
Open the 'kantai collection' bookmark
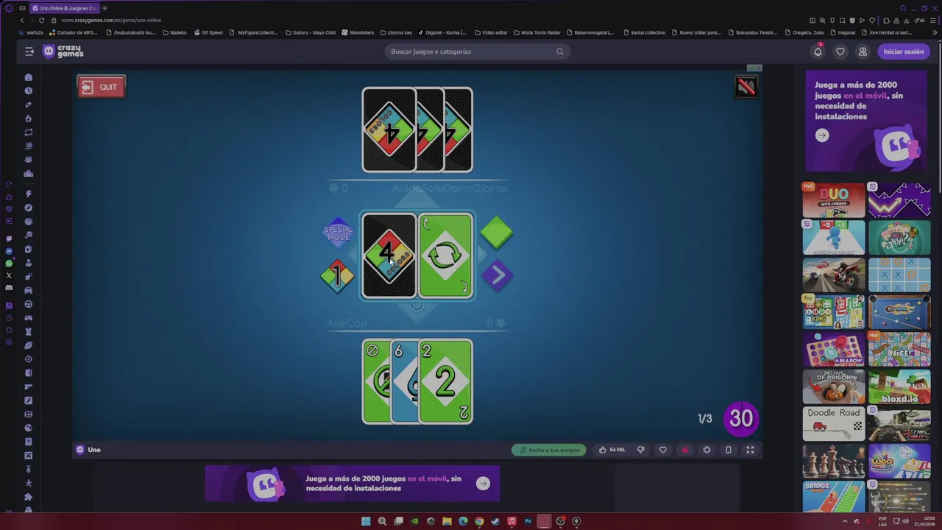click(644, 32)
